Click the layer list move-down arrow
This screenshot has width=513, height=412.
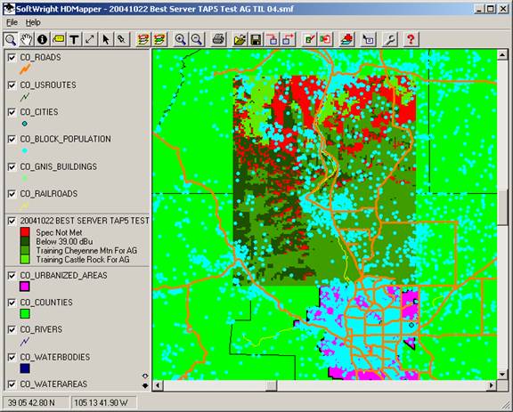coord(145,386)
